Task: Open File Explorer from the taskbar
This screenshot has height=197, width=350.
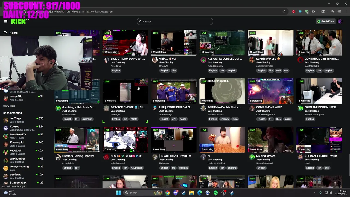Action: click(192, 193)
